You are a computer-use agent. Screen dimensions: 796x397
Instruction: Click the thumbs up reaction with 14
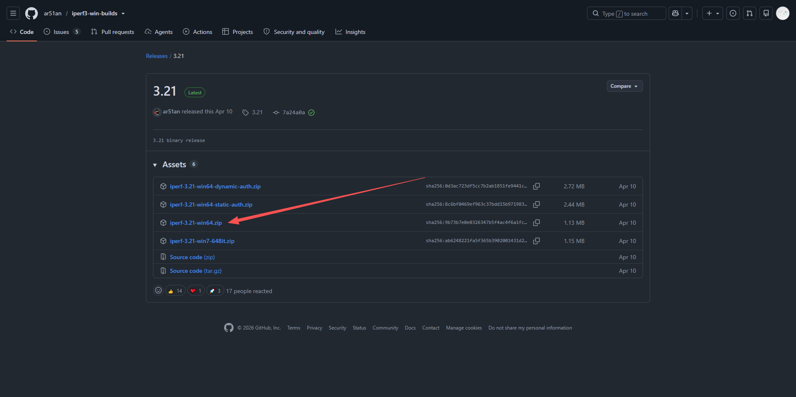175,291
